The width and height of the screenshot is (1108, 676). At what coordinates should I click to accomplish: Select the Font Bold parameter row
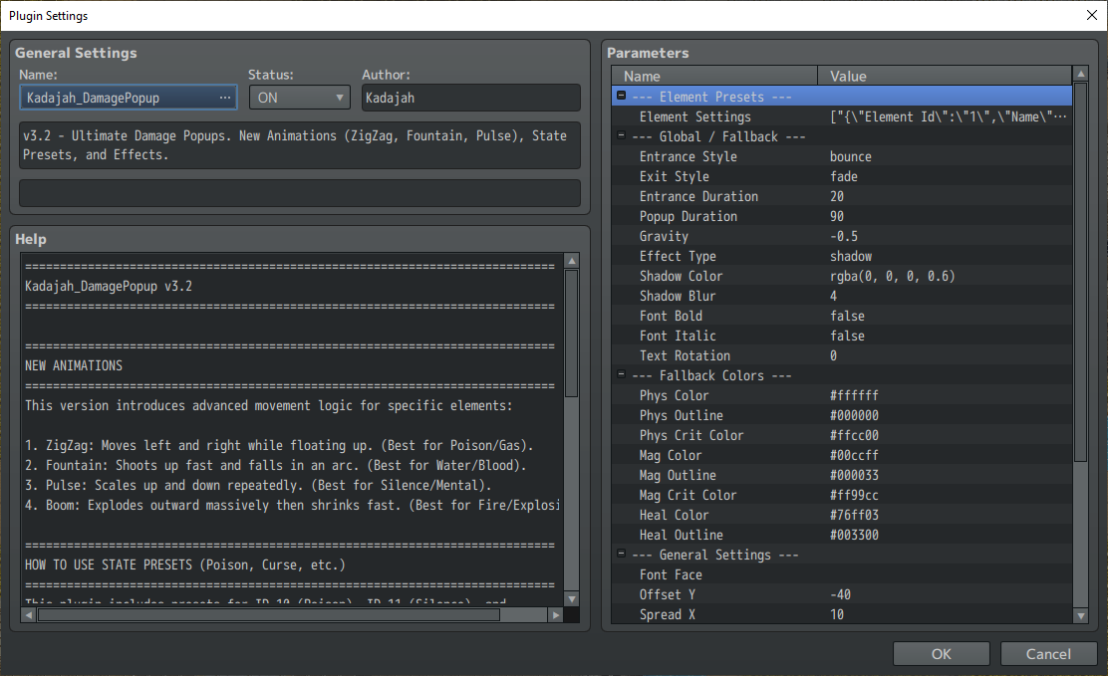842,316
